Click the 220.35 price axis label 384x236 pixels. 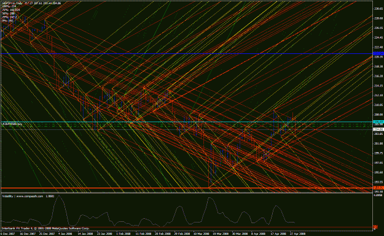(x=378, y=56)
